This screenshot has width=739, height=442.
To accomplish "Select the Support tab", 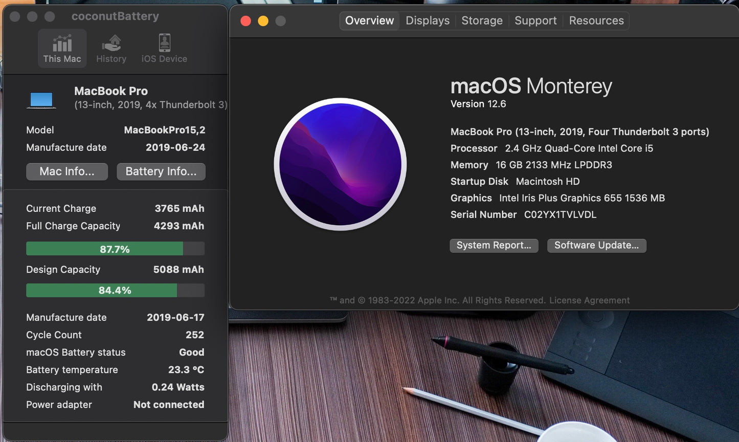I will point(535,20).
